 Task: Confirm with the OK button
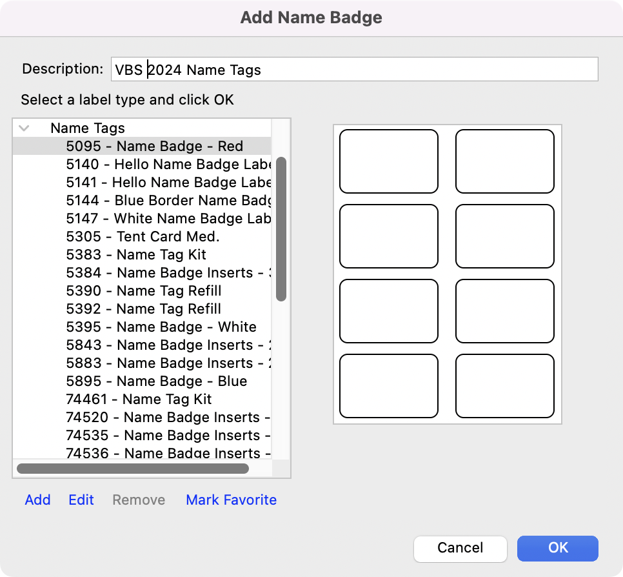(x=557, y=547)
